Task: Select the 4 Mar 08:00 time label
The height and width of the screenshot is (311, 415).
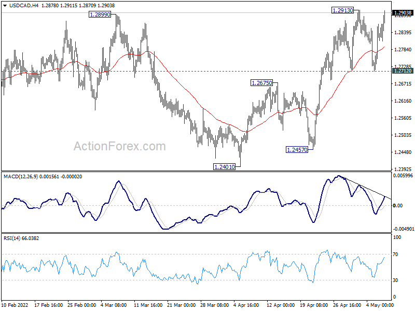Action: pyautogui.click(x=114, y=305)
